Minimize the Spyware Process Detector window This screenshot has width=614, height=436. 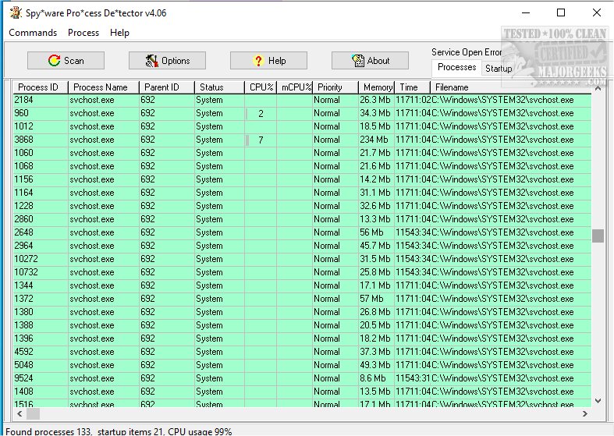point(526,13)
